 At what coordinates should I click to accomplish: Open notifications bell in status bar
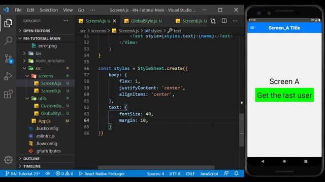tap(236, 173)
